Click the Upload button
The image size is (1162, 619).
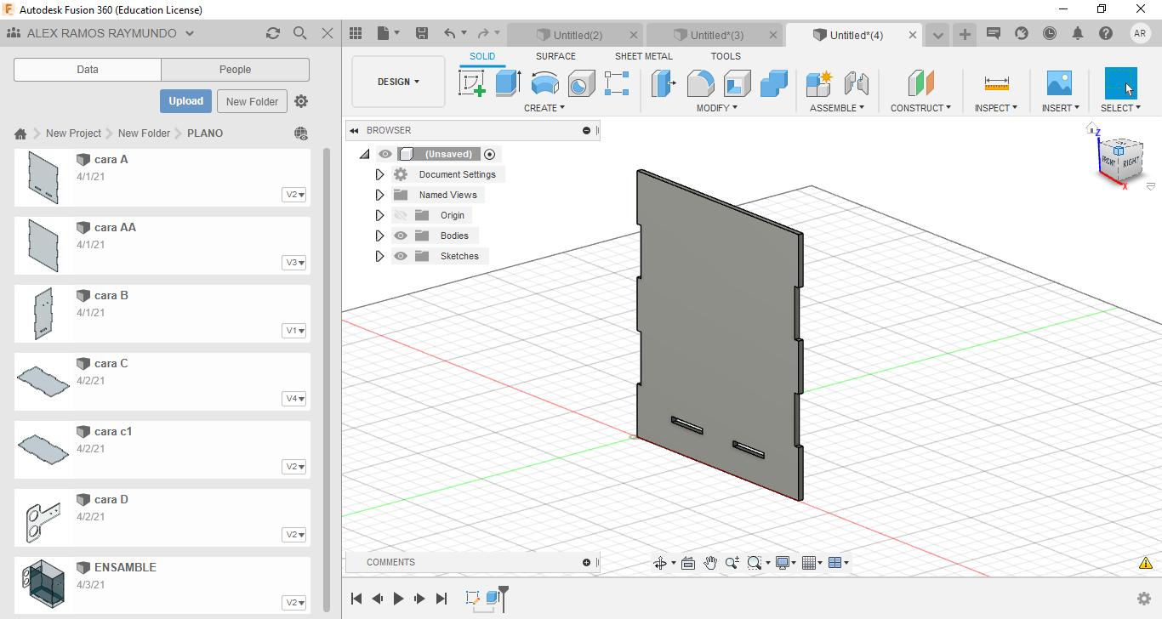point(185,101)
